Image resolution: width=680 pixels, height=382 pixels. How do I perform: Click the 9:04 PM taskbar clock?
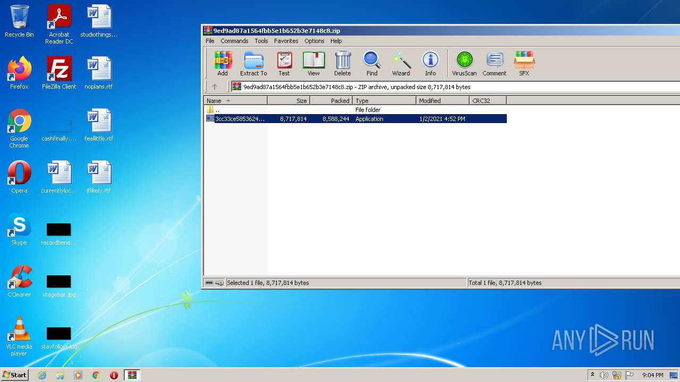653,375
